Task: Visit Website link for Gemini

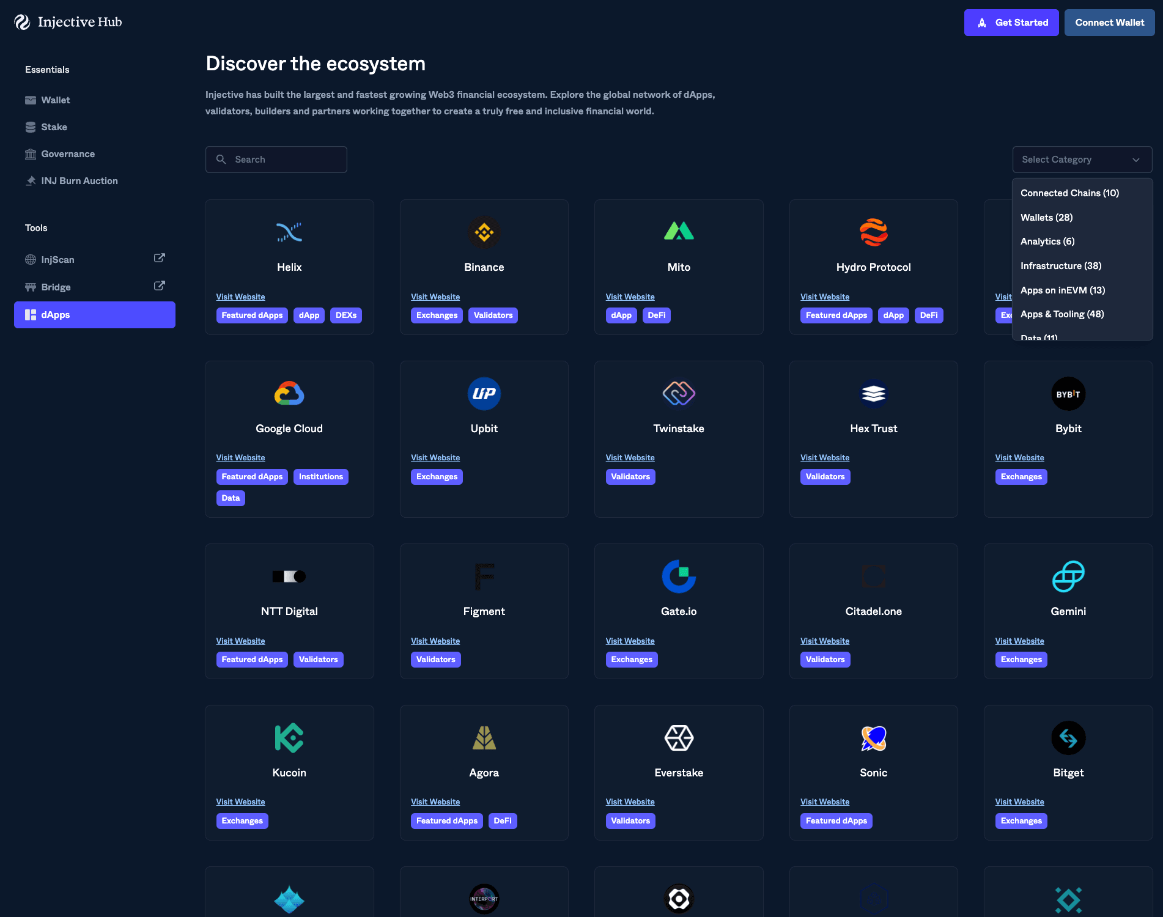Action: 1019,641
